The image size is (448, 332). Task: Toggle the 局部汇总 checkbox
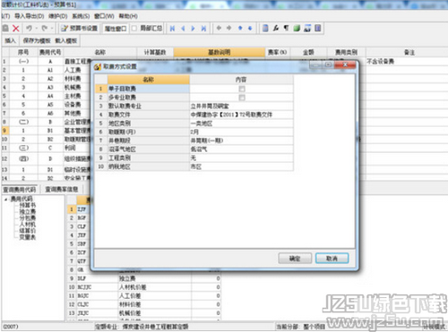click(134, 28)
